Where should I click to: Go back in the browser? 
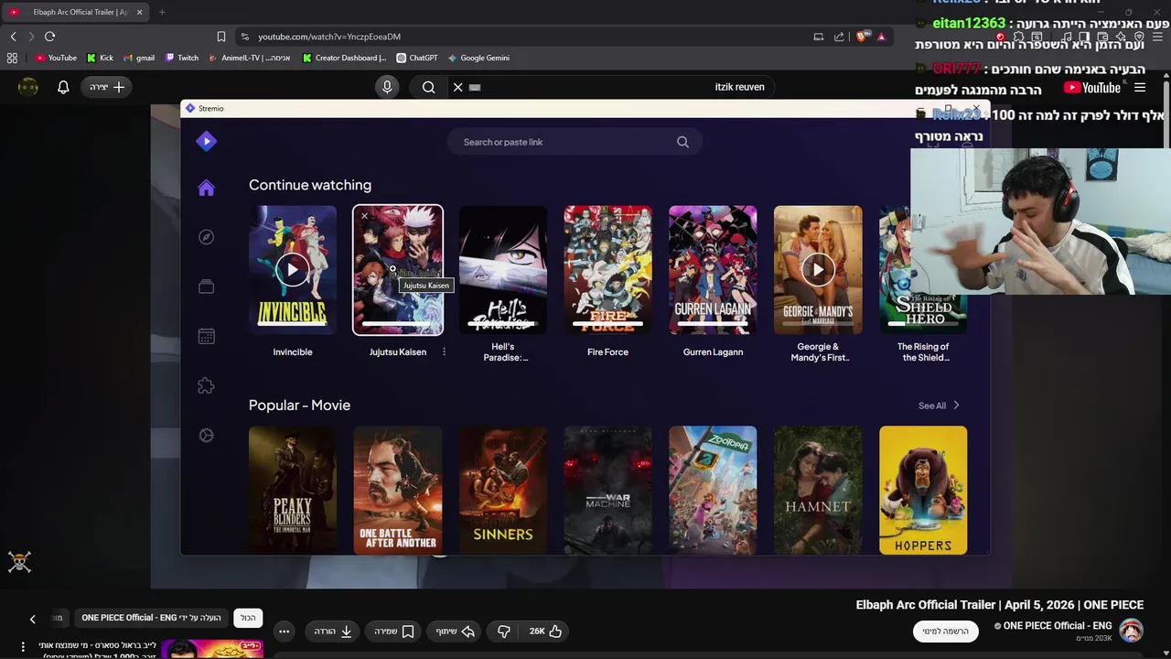pyautogui.click(x=13, y=37)
